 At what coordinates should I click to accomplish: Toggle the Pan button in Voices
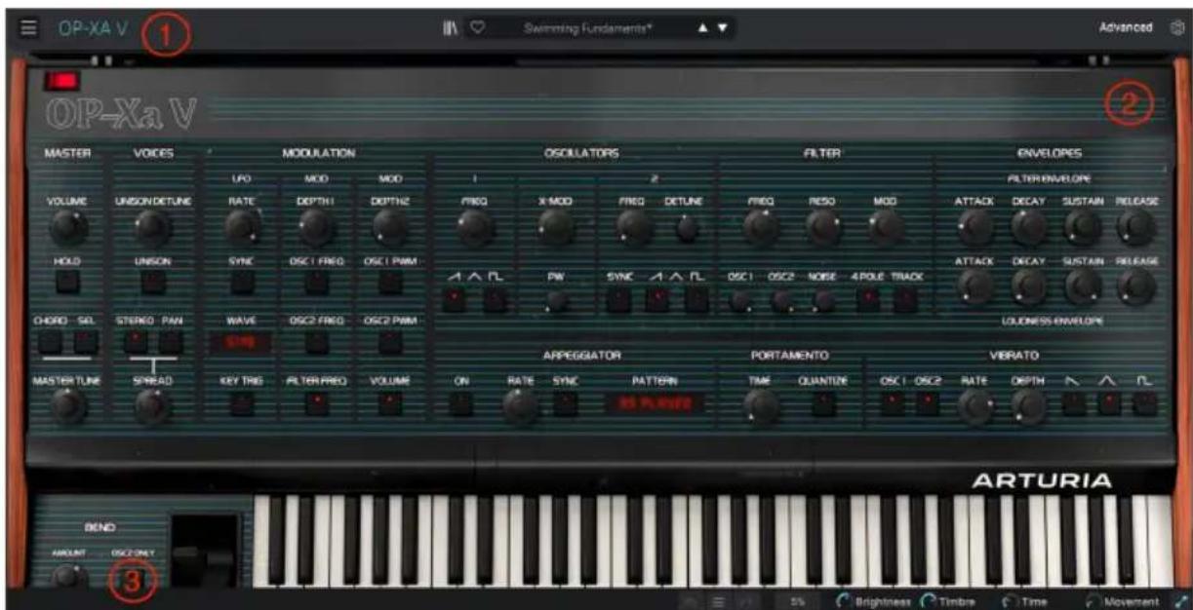[171, 341]
